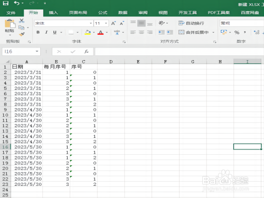
Task: Click the Copy icon
Action: [22, 27]
